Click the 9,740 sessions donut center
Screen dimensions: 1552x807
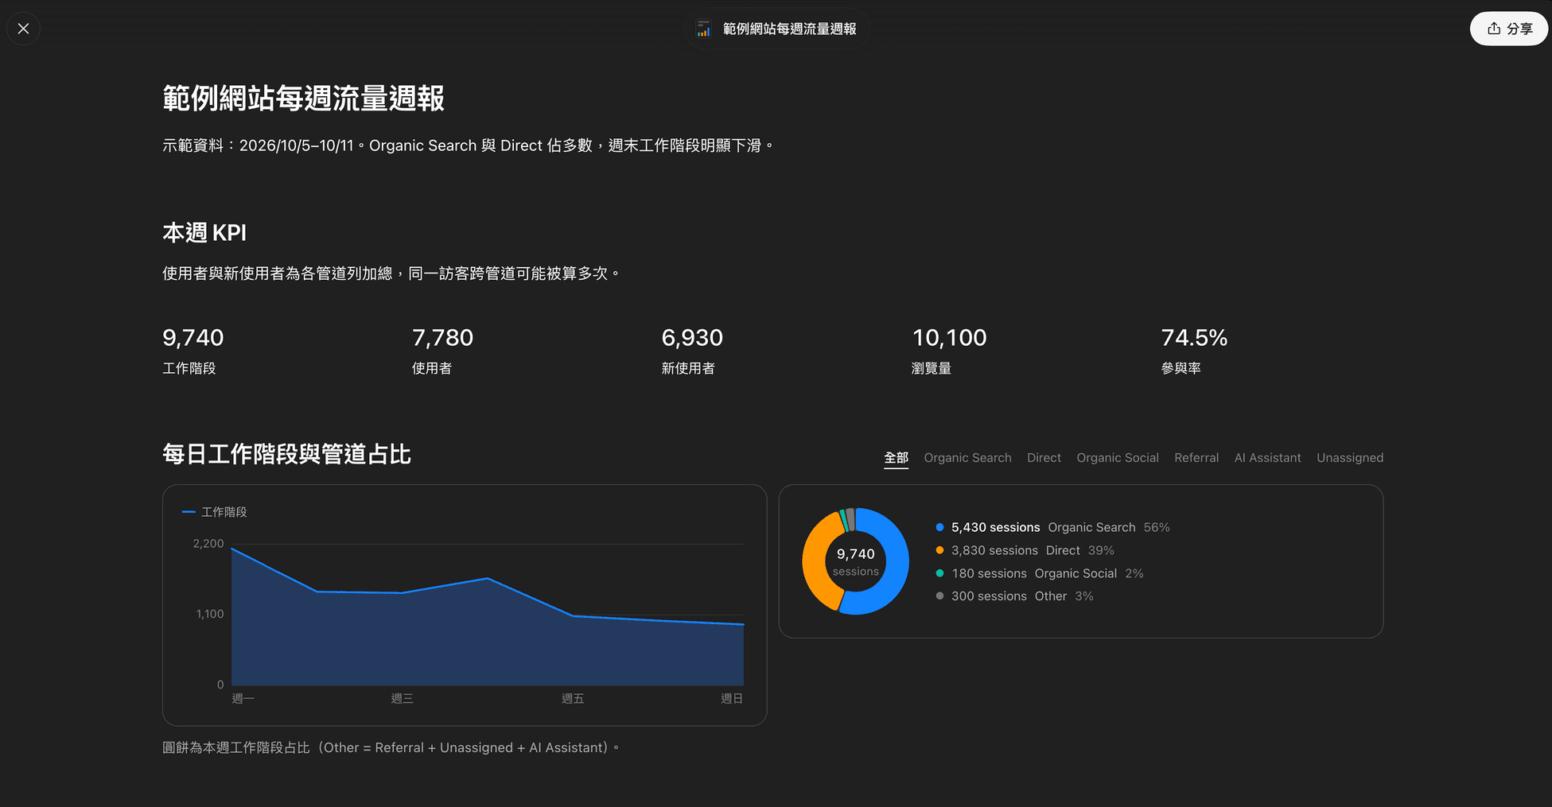tap(855, 561)
